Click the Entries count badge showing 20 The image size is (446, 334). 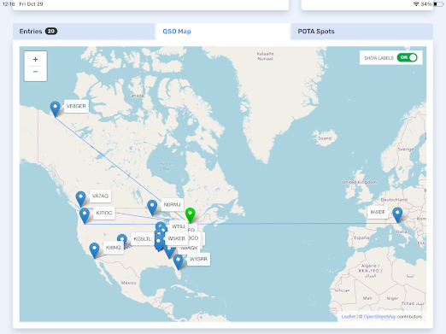(51, 32)
